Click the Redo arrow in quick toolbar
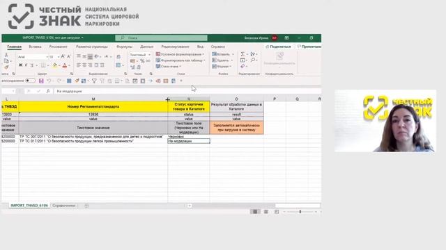 [59, 81]
